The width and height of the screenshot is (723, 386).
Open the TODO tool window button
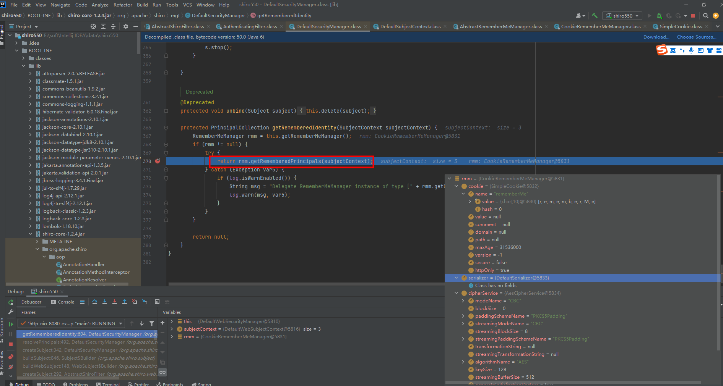click(46, 384)
